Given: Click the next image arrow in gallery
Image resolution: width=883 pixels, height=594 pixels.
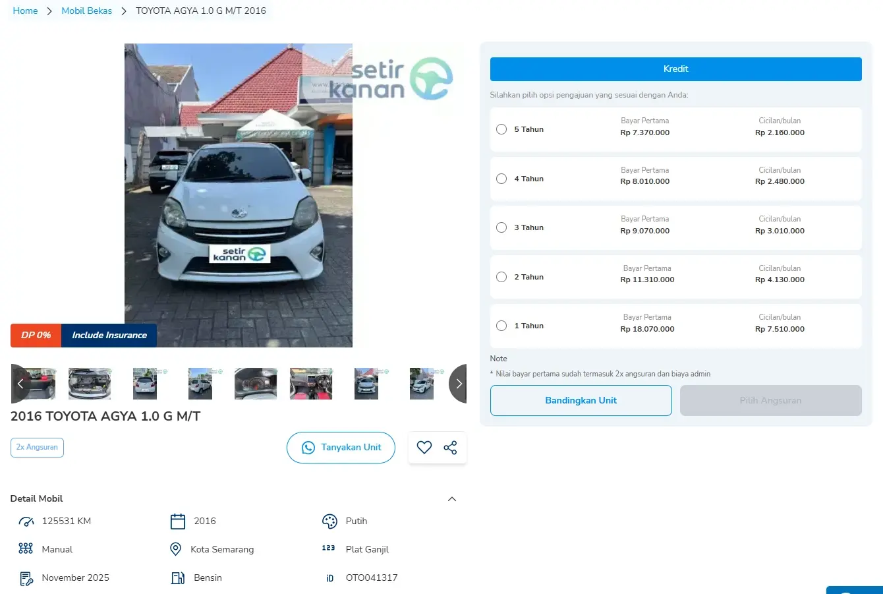Looking at the screenshot, I should [459, 384].
